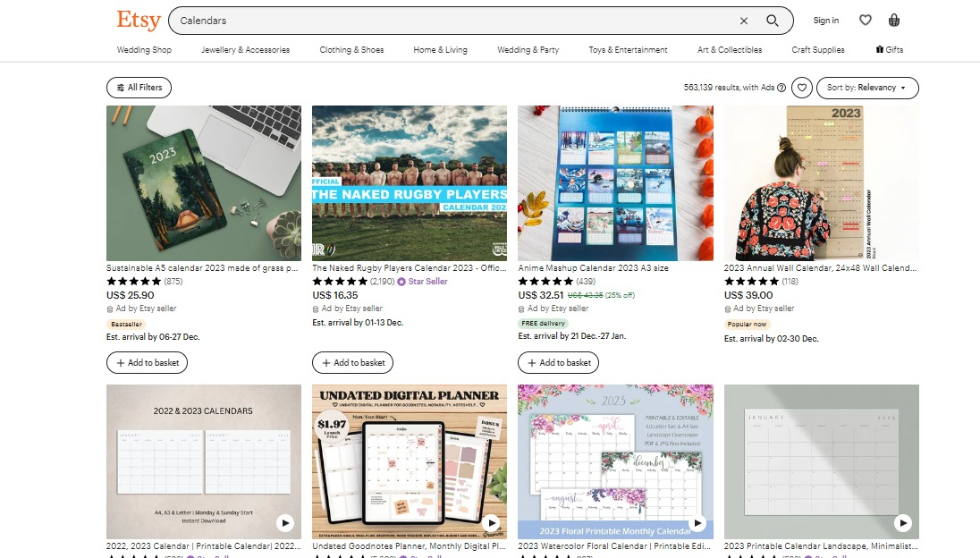Open Craft Supplies category
This screenshot has width=980, height=558.
pyautogui.click(x=818, y=49)
